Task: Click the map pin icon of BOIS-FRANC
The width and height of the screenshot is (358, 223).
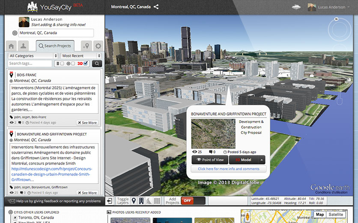Action: pos(11,74)
